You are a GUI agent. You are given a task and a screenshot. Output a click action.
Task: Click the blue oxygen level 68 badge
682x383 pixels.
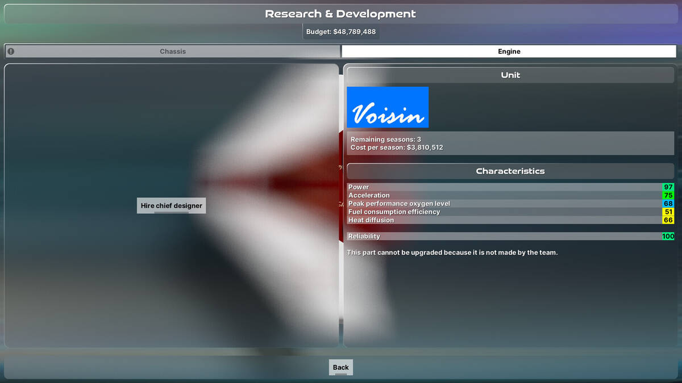point(668,204)
